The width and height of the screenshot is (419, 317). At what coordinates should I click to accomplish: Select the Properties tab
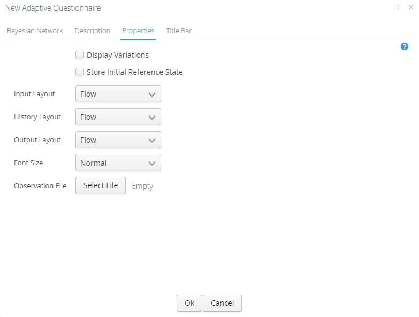point(138,30)
